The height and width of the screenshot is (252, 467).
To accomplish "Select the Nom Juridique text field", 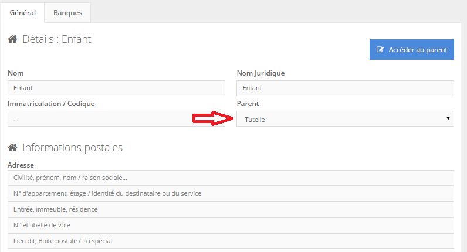I will [345, 88].
